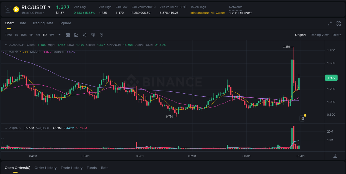Open the chart style selector icon
Screen dimensions: 346x174
[x=76, y=35]
